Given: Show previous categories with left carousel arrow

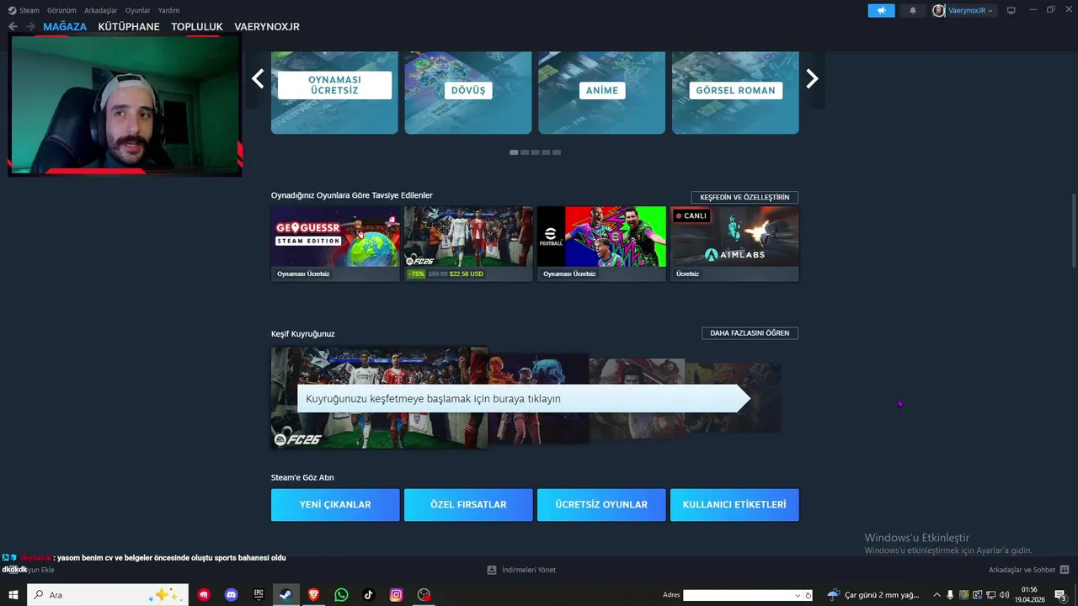Looking at the screenshot, I should click(x=258, y=78).
